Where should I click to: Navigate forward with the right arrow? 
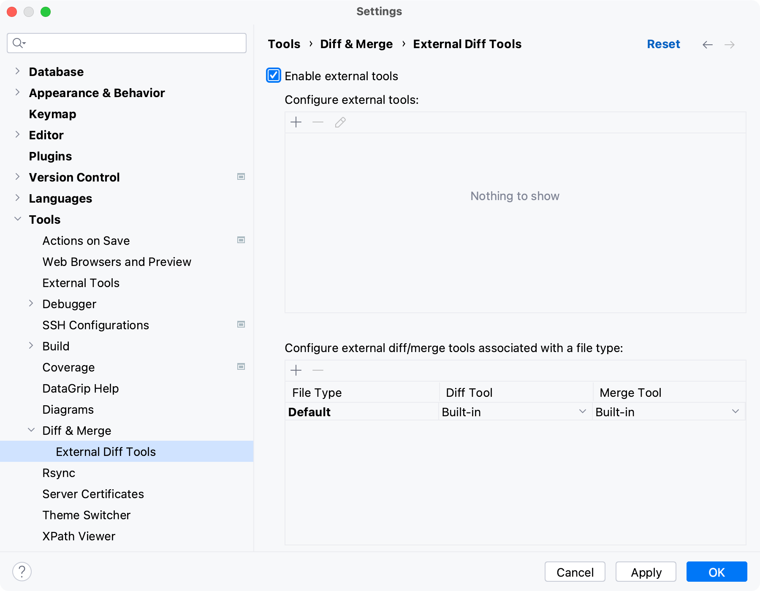(730, 44)
